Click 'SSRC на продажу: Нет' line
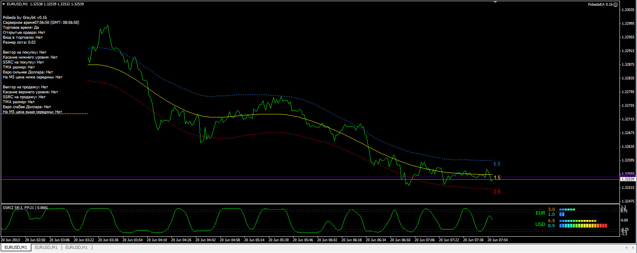The image size is (637, 253). [x=24, y=97]
